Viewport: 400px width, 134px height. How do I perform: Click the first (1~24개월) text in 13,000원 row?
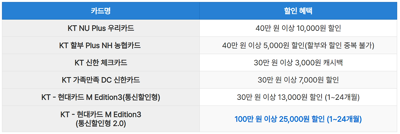click(342, 97)
